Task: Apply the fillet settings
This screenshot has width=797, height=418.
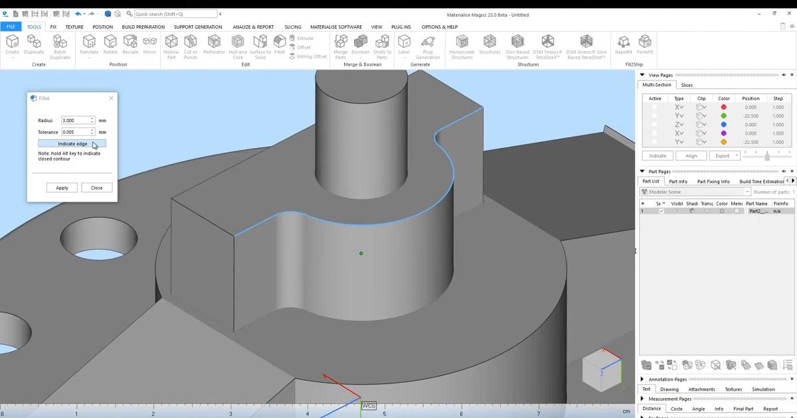Action: point(61,187)
